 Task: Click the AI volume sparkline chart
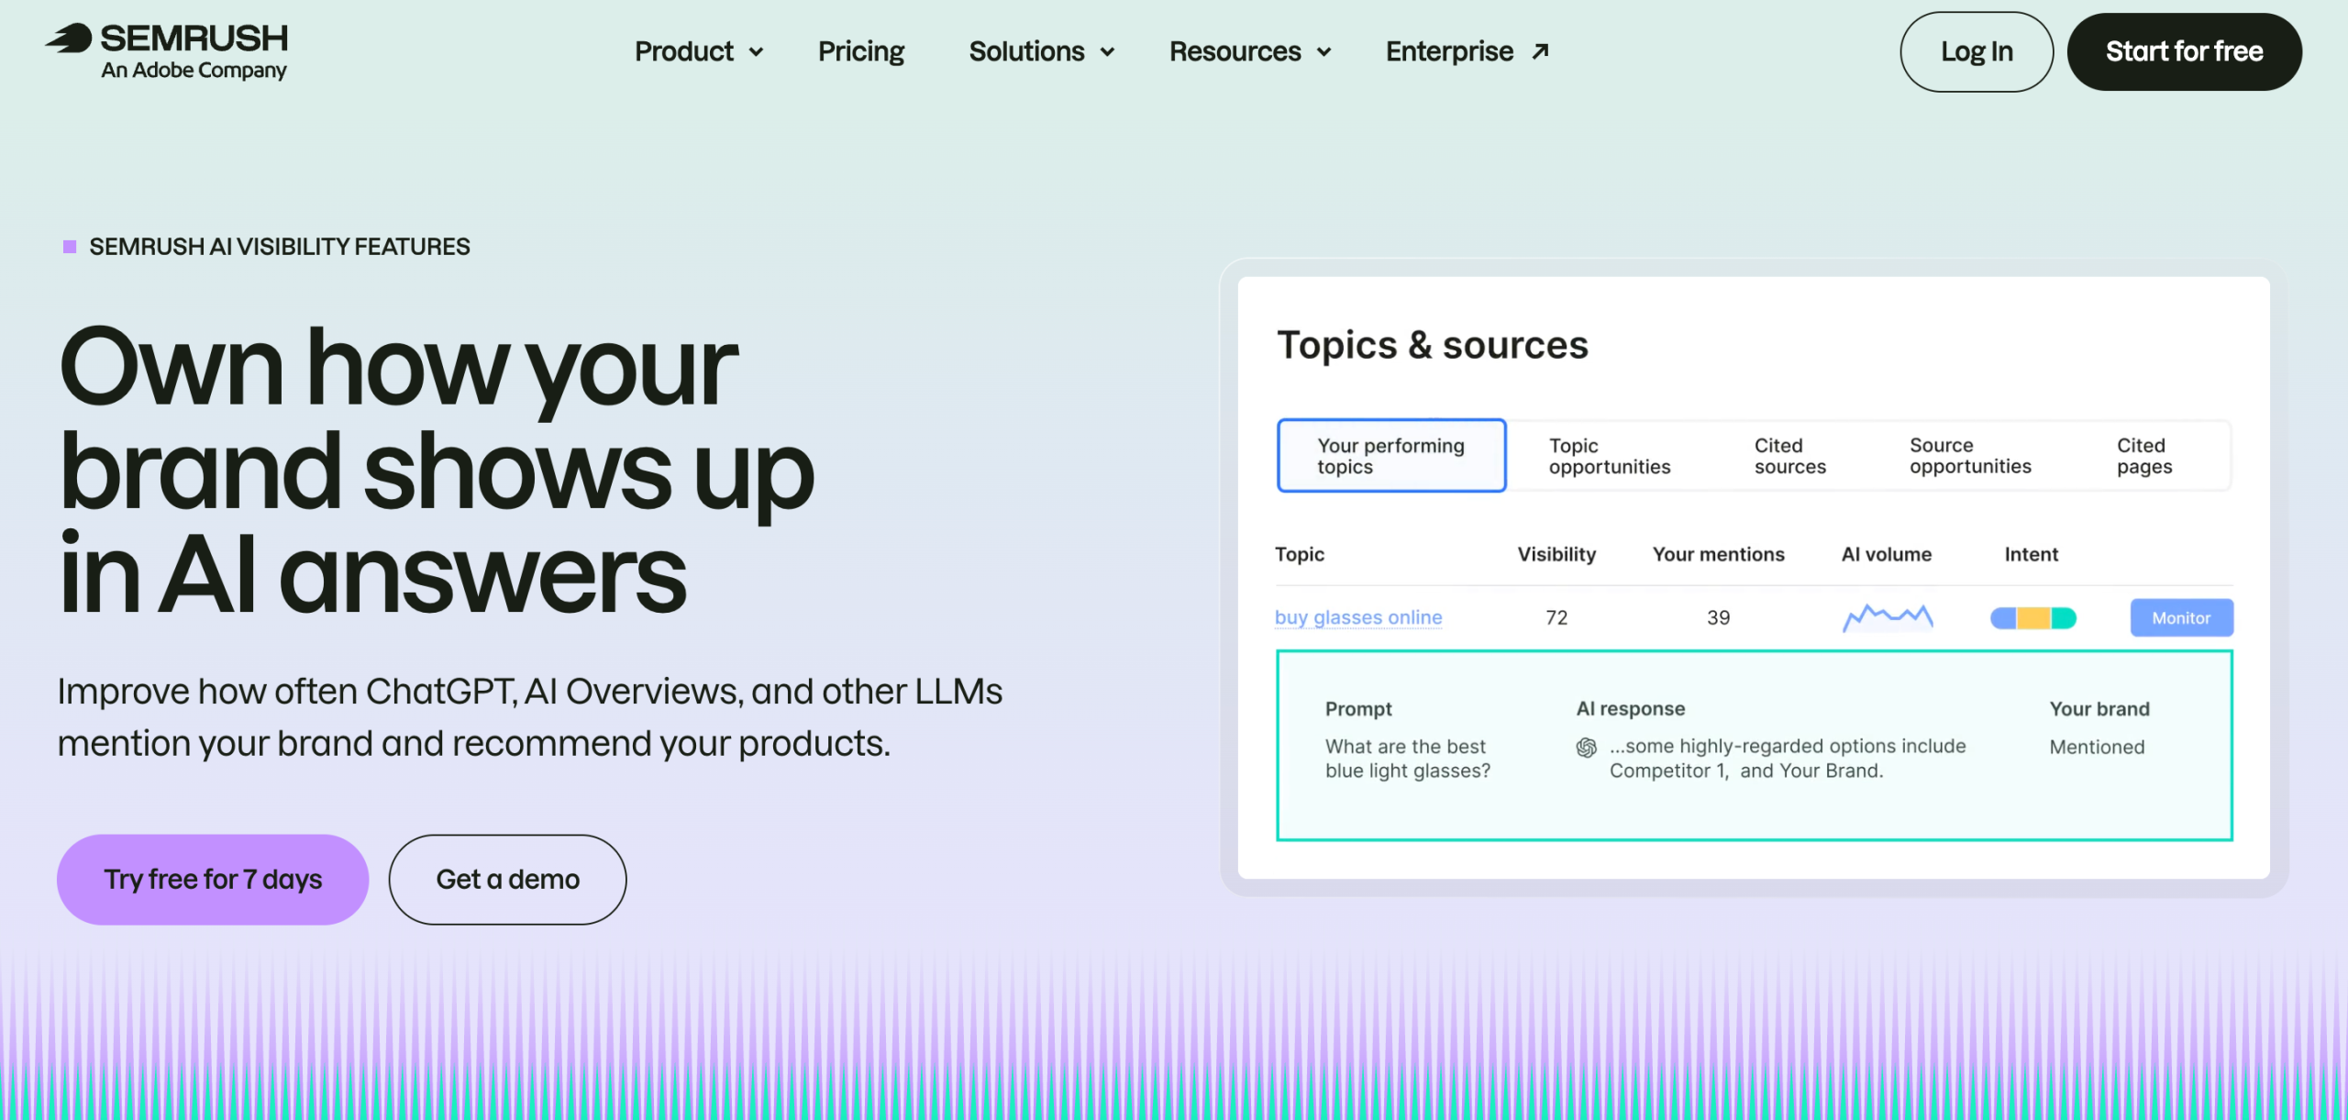1888,617
